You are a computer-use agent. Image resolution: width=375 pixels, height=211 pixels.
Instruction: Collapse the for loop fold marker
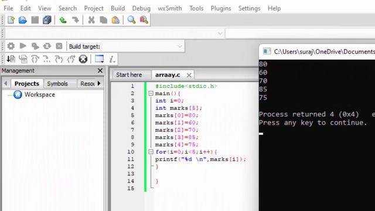(151, 152)
